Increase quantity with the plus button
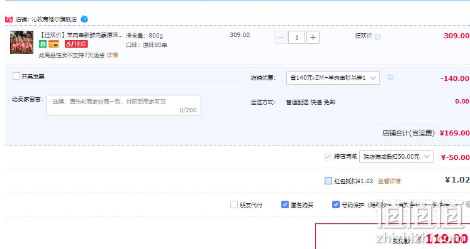470x249 pixels. [313, 38]
